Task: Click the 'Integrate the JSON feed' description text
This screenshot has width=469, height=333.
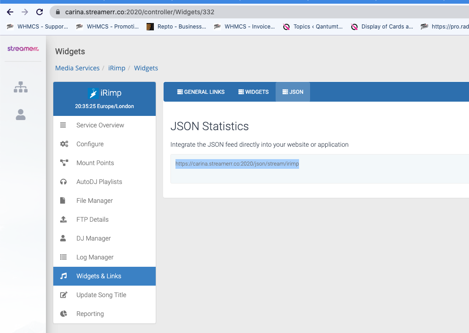Action: point(260,144)
